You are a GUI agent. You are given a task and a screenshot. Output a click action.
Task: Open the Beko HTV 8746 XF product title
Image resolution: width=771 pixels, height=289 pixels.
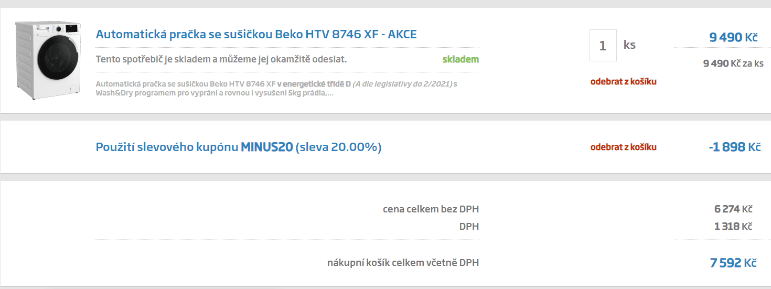pos(256,35)
